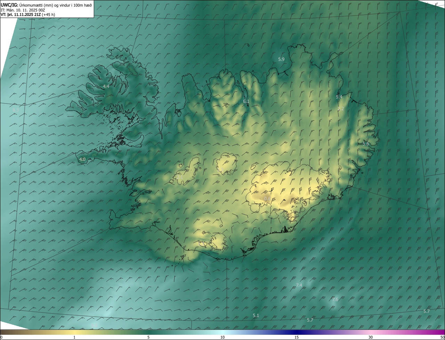Click the map value label 5.6
The height and width of the screenshot is (340, 445).
point(366,144)
